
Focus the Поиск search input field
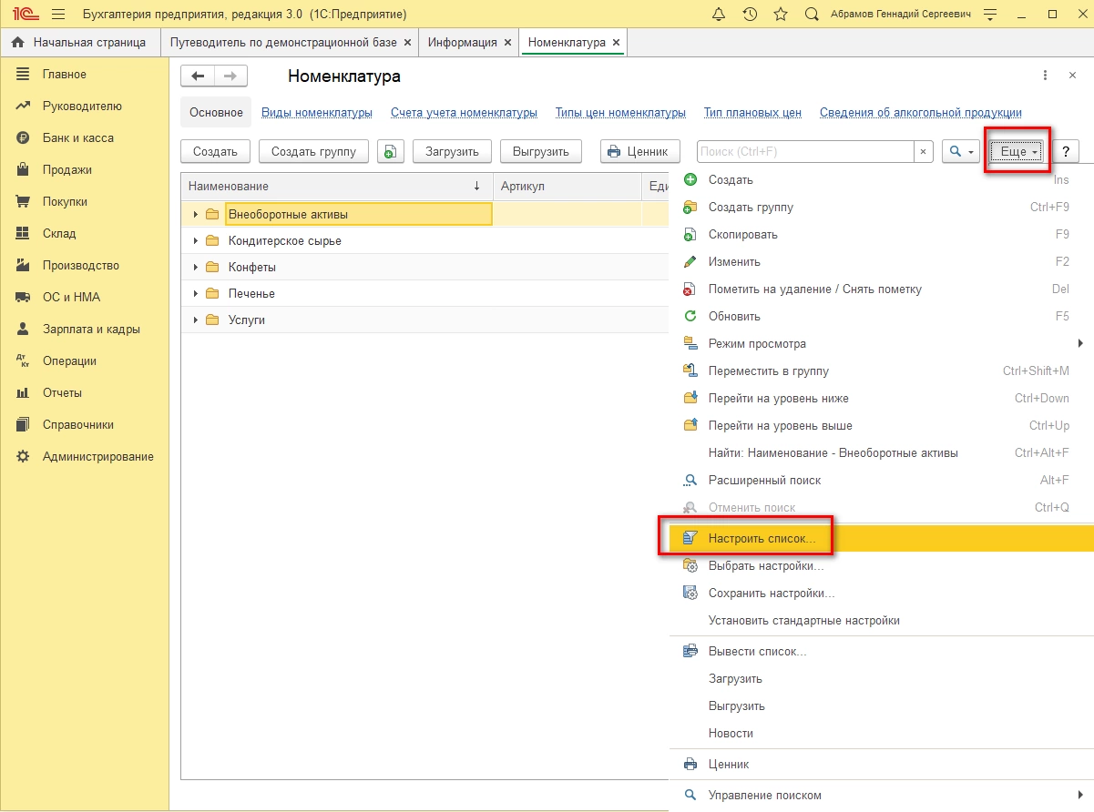[x=806, y=152]
